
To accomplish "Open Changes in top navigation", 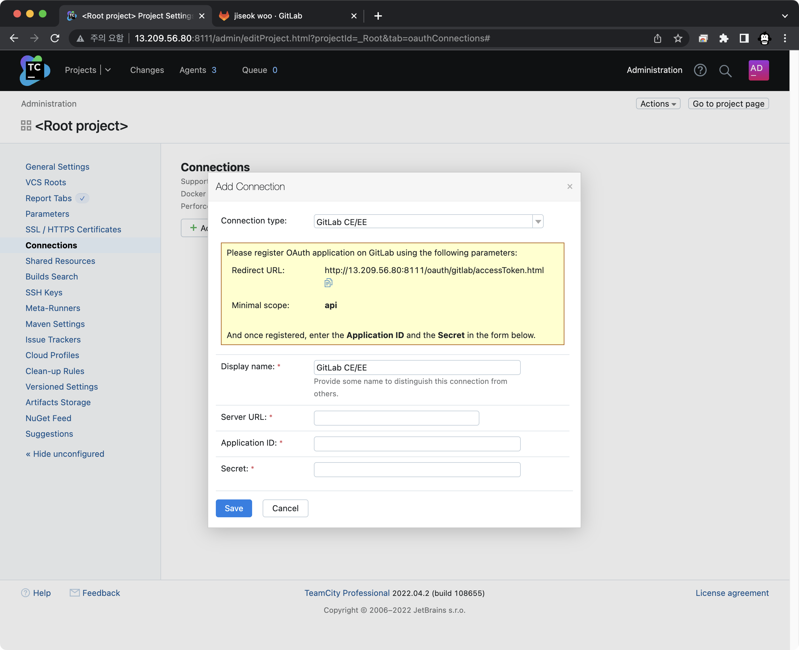I will (x=147, y=70).
